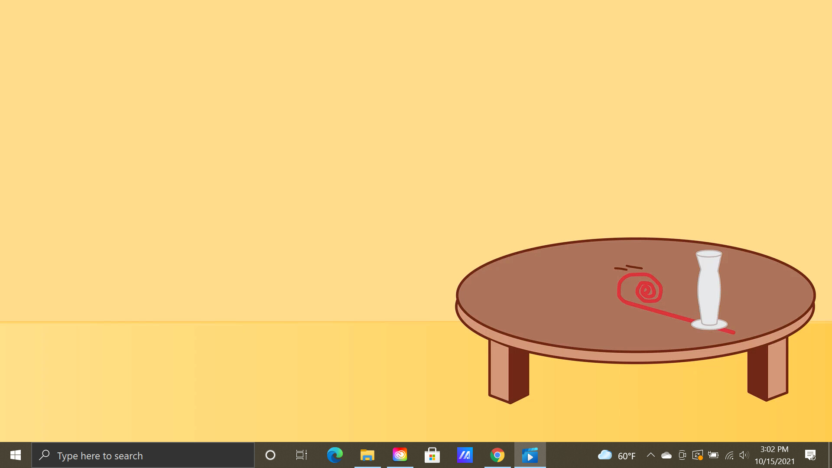Open Task View
The height and width of the screenshot is (468, 832).
(x=302, y=455)
